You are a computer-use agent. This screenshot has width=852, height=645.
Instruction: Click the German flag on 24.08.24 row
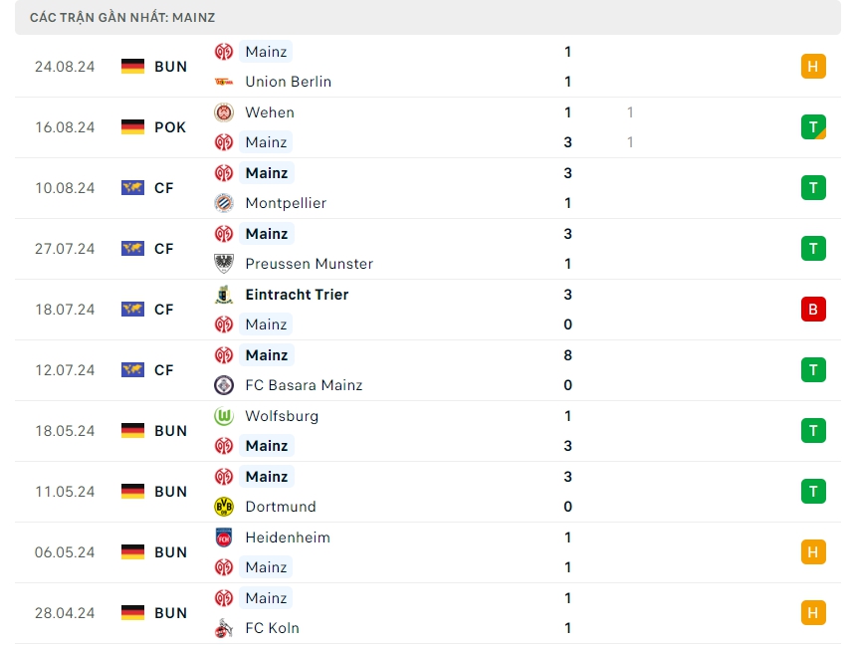click(132, 67)
